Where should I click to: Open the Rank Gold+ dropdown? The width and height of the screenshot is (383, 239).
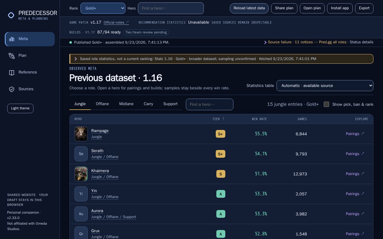(x=103, y=8)
